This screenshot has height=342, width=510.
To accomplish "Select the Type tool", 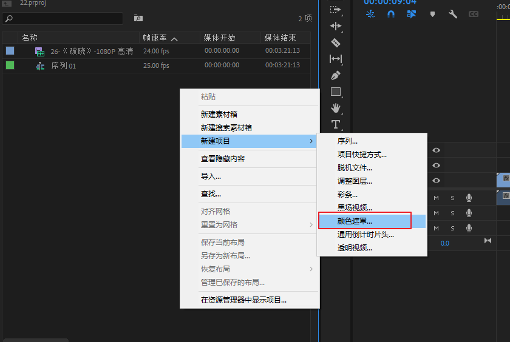I will pos(336,124).
